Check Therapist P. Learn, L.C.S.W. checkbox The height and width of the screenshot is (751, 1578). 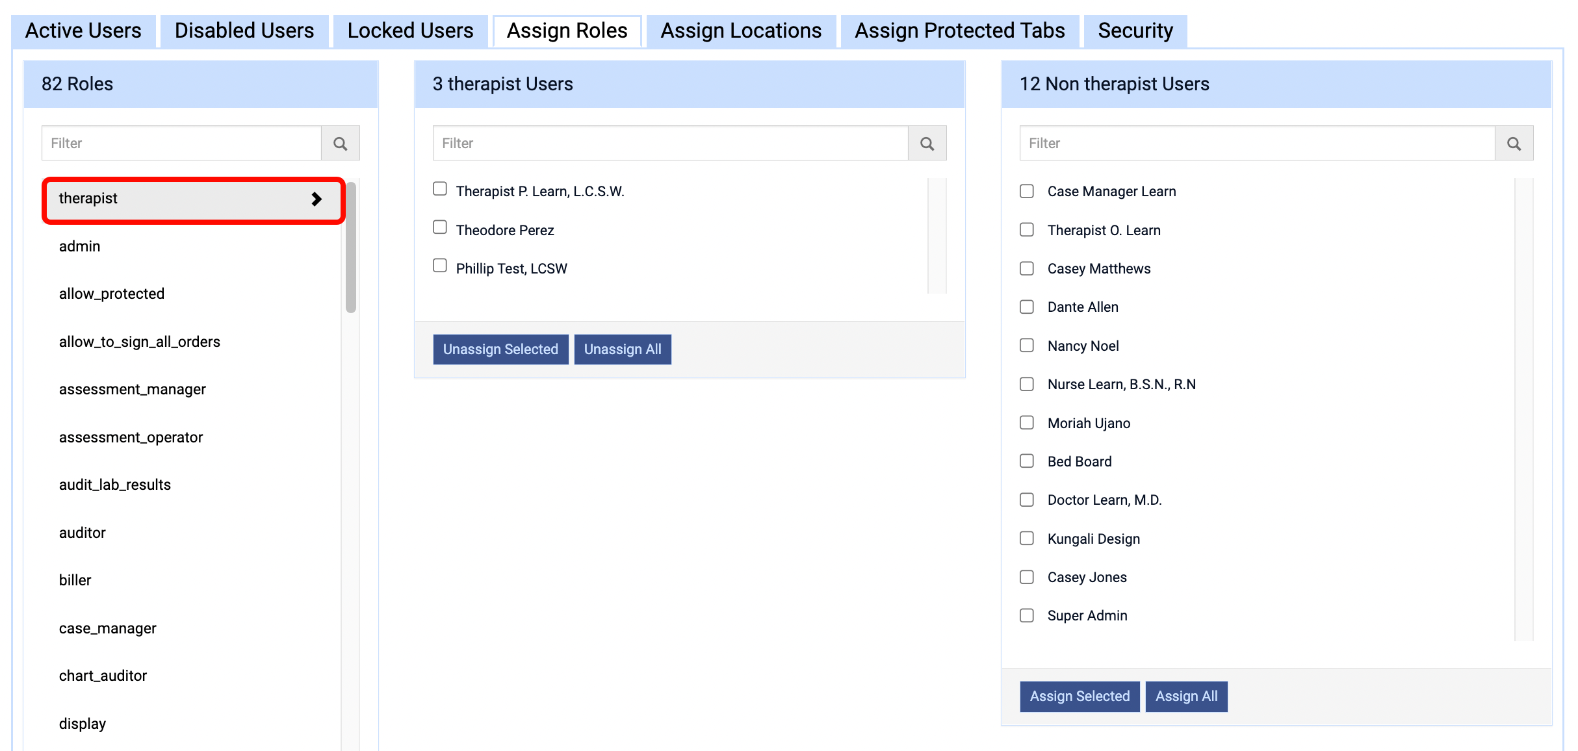440,189
